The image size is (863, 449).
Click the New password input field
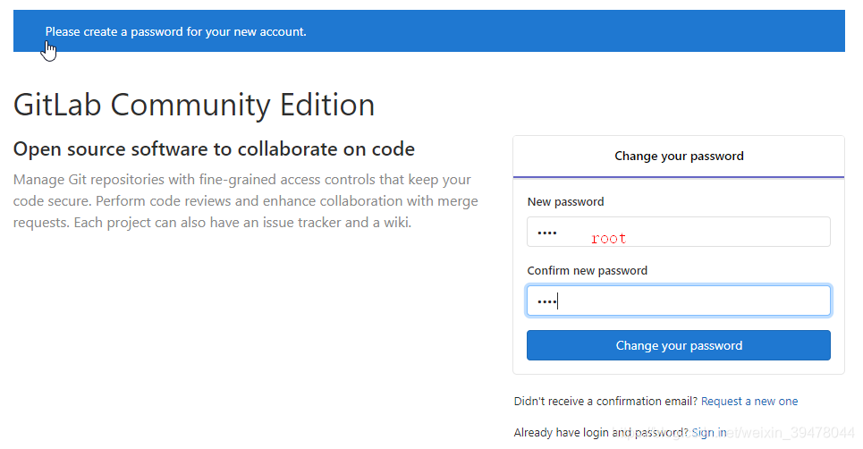click(678, 232)
